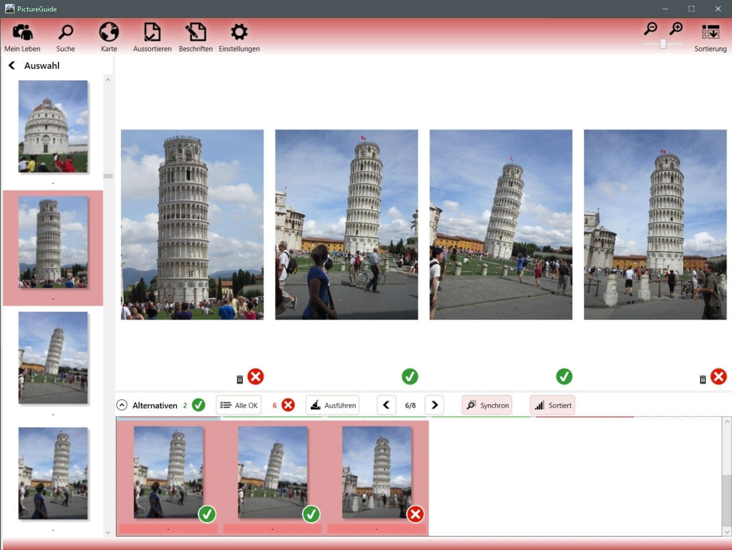Open the Karte map view

pyautogui.click(x=109, y=38)
